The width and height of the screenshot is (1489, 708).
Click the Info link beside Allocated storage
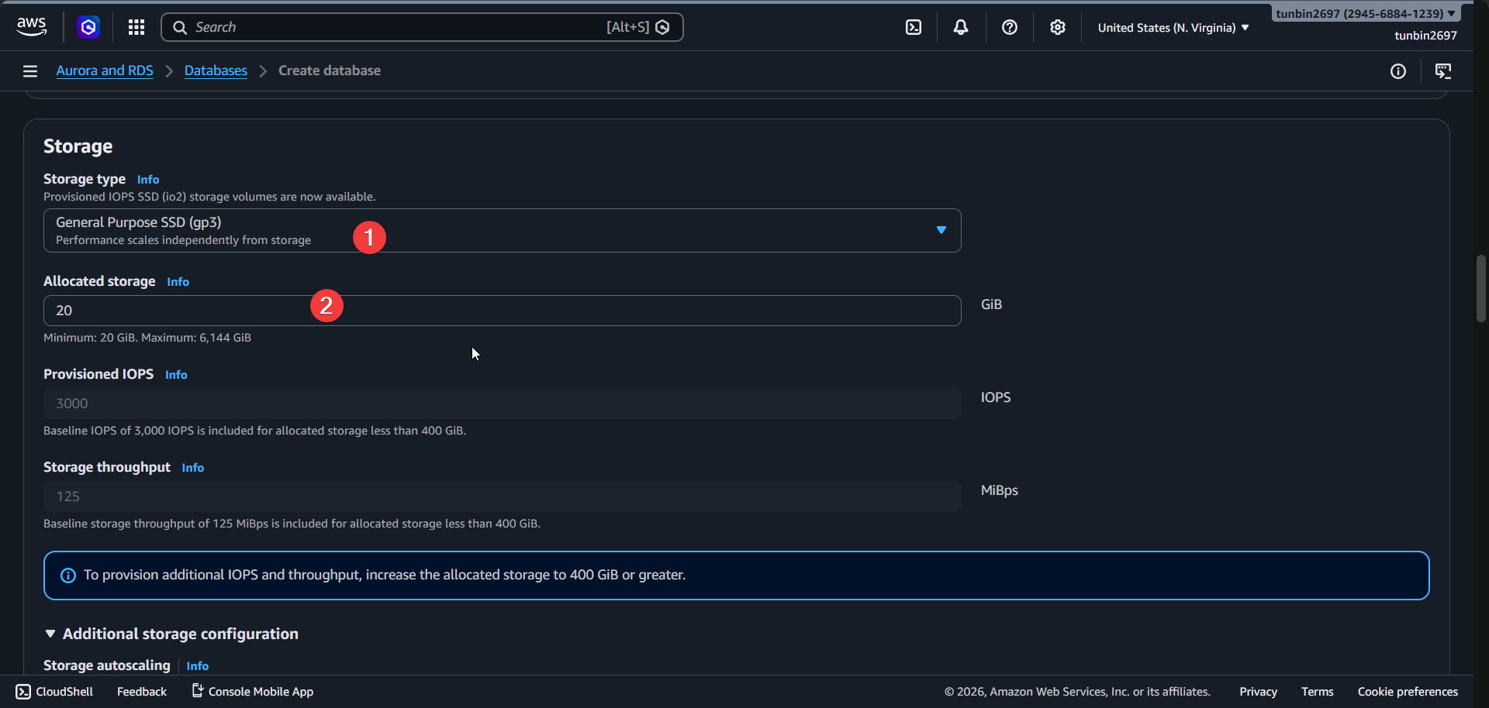click(x=177, y=281)
